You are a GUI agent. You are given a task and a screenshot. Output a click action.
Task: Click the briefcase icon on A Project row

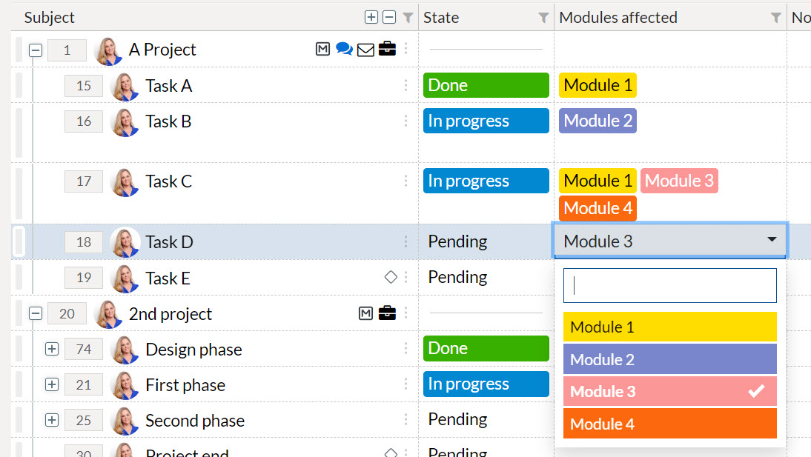click(x=387, y=49)
